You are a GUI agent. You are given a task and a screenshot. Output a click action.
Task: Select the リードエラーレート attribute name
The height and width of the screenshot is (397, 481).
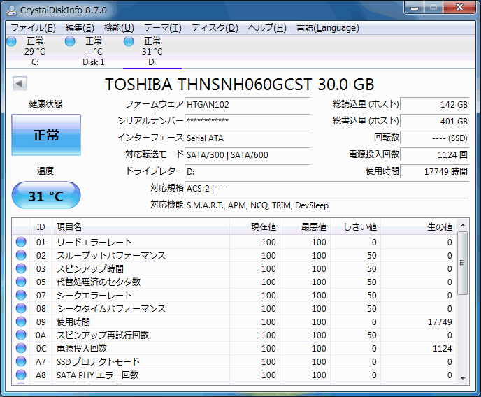(94, 243)
